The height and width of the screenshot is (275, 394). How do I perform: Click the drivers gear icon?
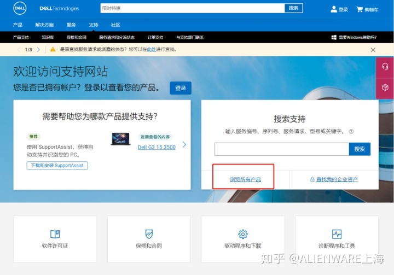click(243, 234)
